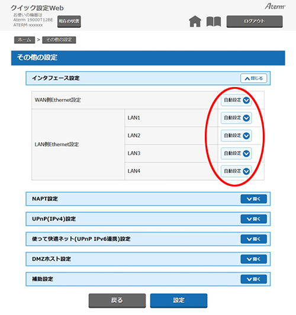Go to the home page via house icon
Image resolution: width=296 pixels, height=315 pixels.
195,21
